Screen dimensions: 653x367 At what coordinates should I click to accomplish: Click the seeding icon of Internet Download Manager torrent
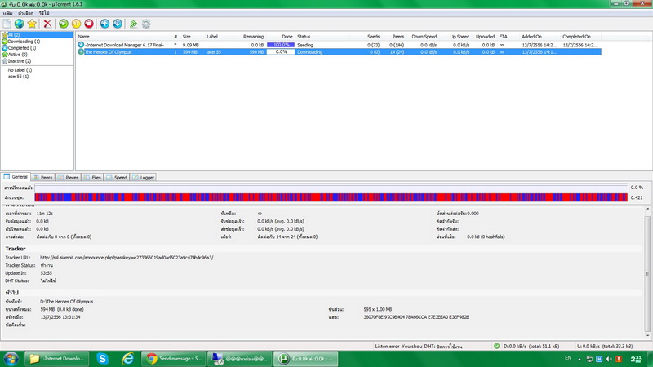(x=81, y=45)
